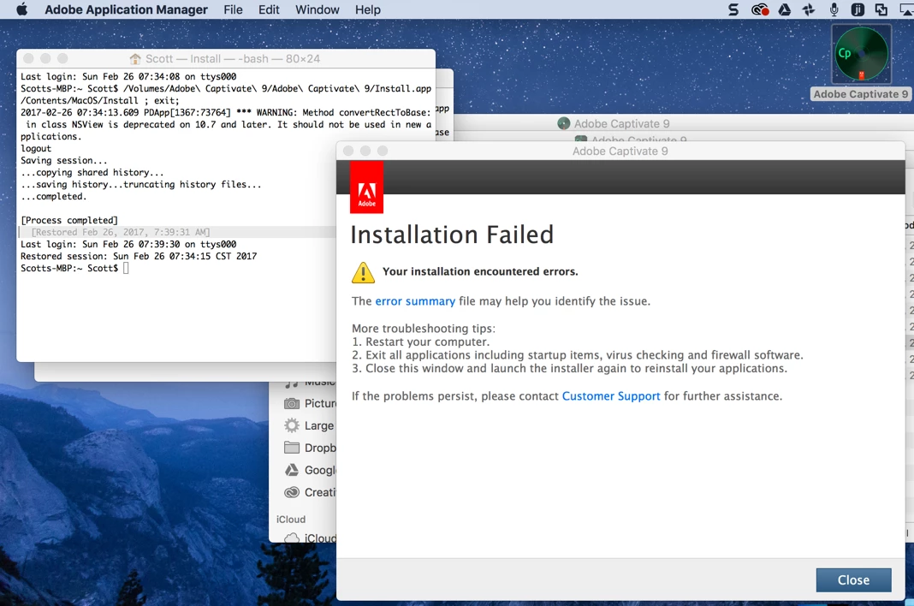Click Close button in the installer dialog
The width and height of the screenshot is (914, 606).
[853, 579]
